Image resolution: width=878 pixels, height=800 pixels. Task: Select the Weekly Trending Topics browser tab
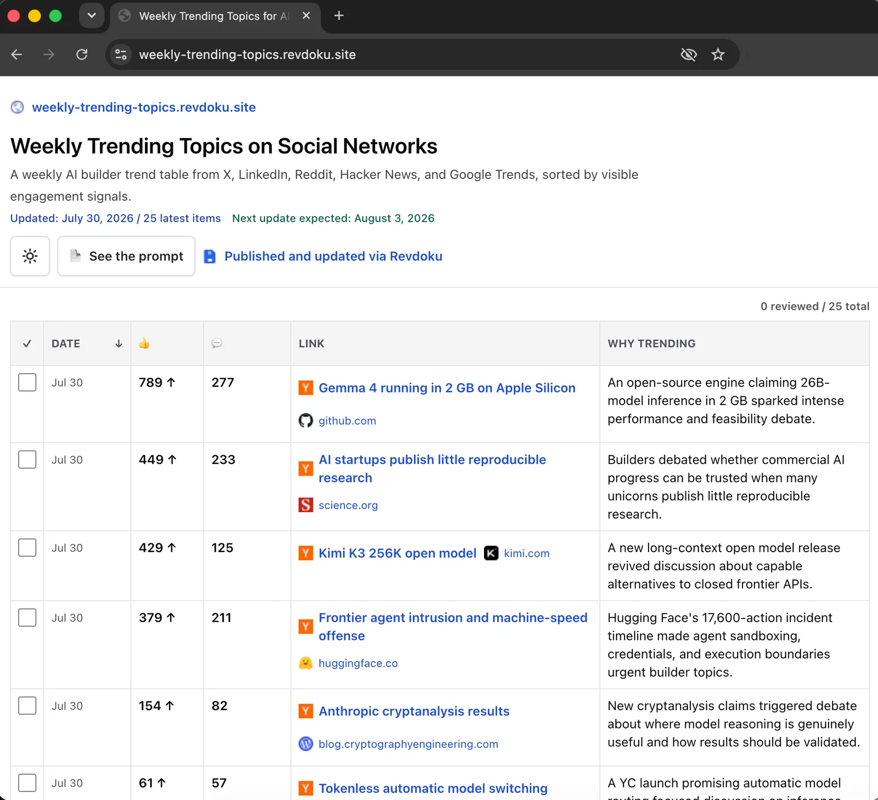pyautogui.click(x=215, y=16)
